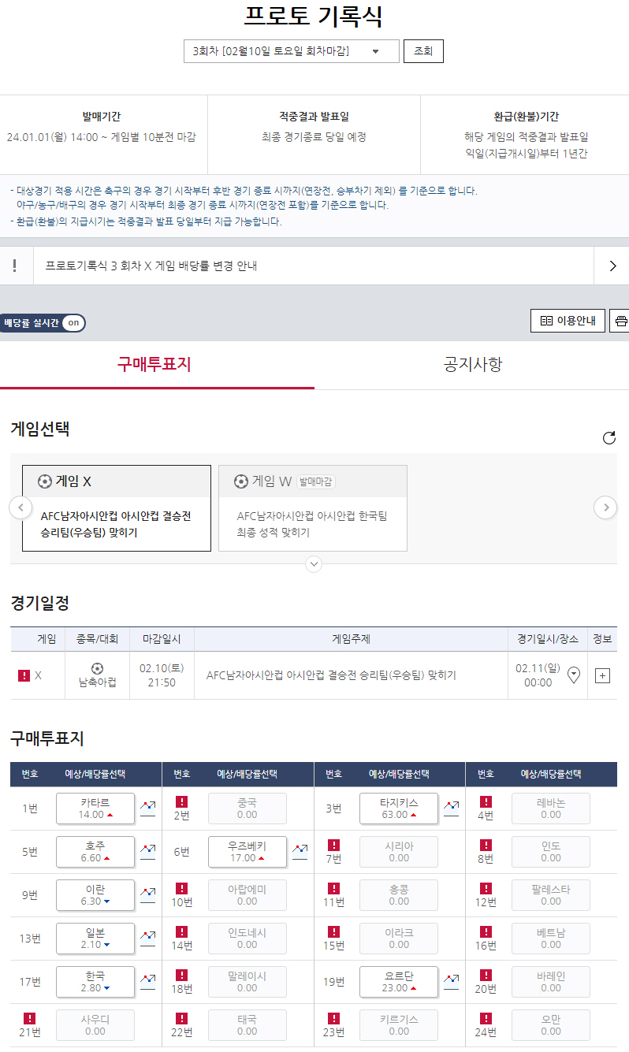Click odds trend chart icon for 일본
The width and height of the screenshot is (629, 1052).
(147, 937)
